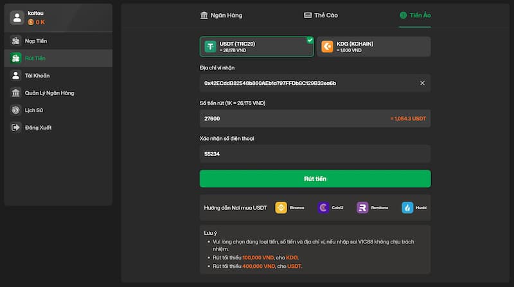Select the USDT (TRC20) currency option
Screen dimensions: 514x287
point(256,47)
